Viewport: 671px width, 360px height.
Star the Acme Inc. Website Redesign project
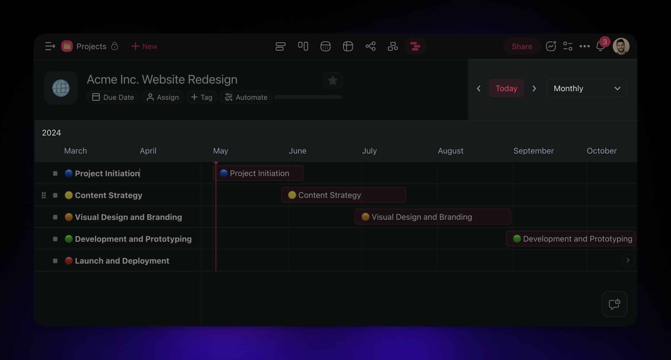tap(332, 80)
